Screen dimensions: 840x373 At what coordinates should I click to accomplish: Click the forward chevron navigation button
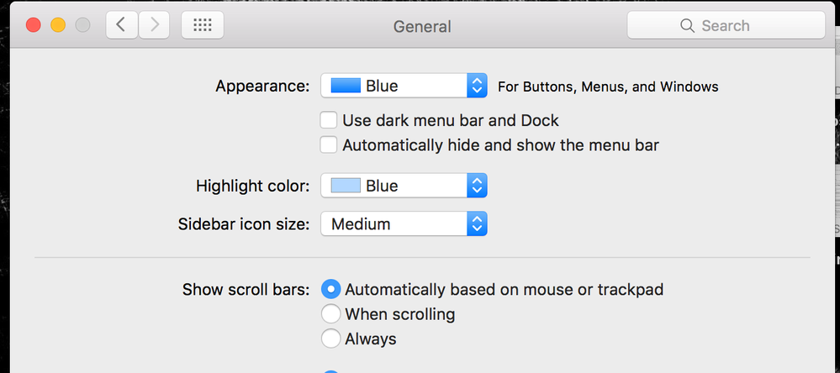click(154, 25)
